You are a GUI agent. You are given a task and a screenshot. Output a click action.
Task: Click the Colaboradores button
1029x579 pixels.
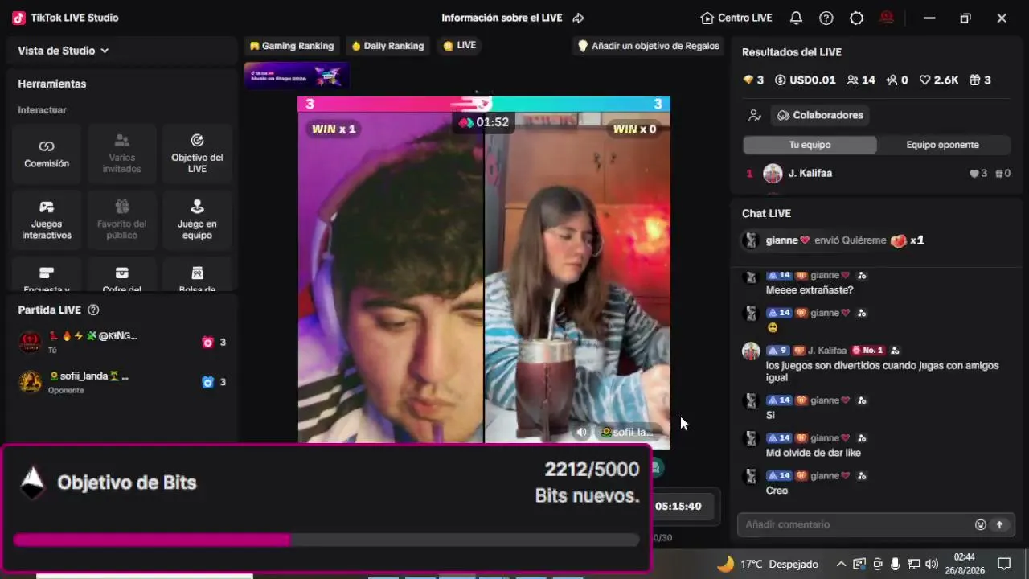[x=820, y=115]
